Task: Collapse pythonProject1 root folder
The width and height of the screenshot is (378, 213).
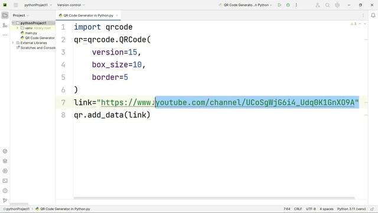Action: click(x=13, y=23)
